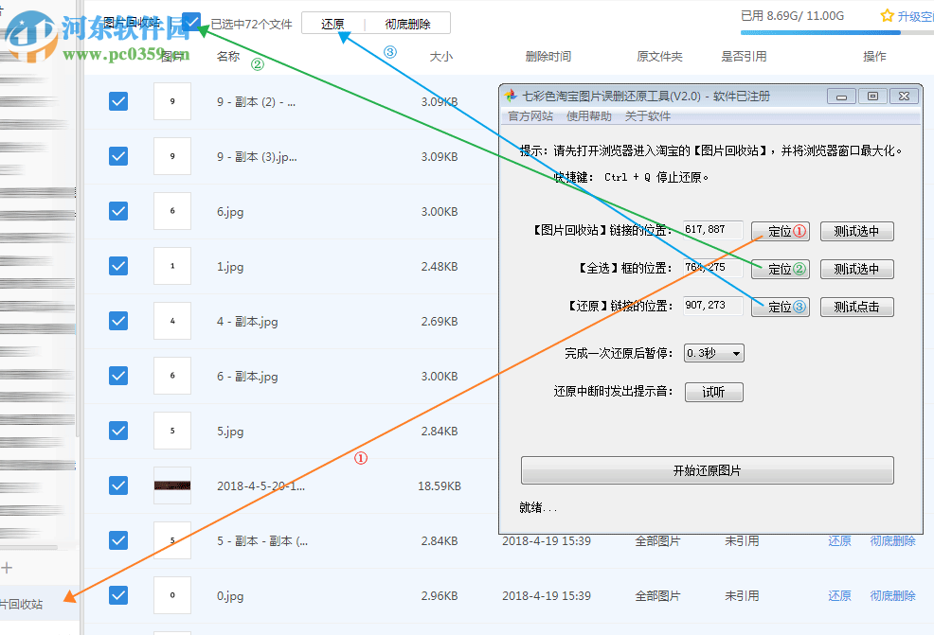
Task: Click the colorful pinwheel app icon in dialog title bar
Action: (x=510, y=95)
